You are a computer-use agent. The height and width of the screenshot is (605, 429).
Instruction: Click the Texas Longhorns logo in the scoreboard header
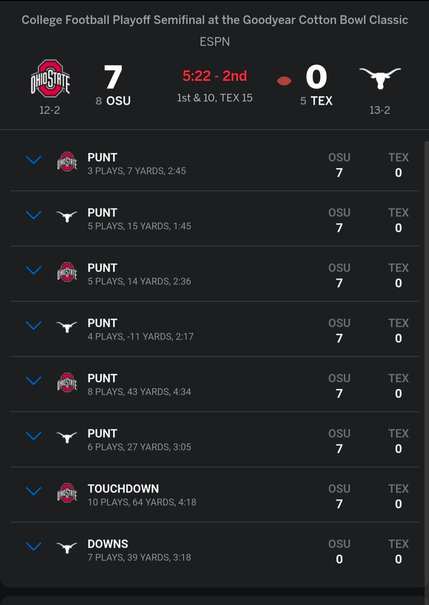click(x=379, y=77)
